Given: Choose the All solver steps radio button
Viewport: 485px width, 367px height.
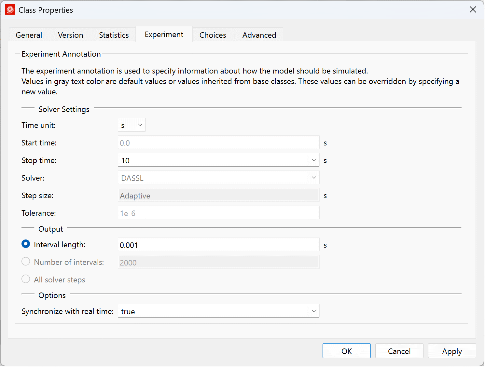Looking at the screenshot, I should pyautogui.click(x=26, y=279).
